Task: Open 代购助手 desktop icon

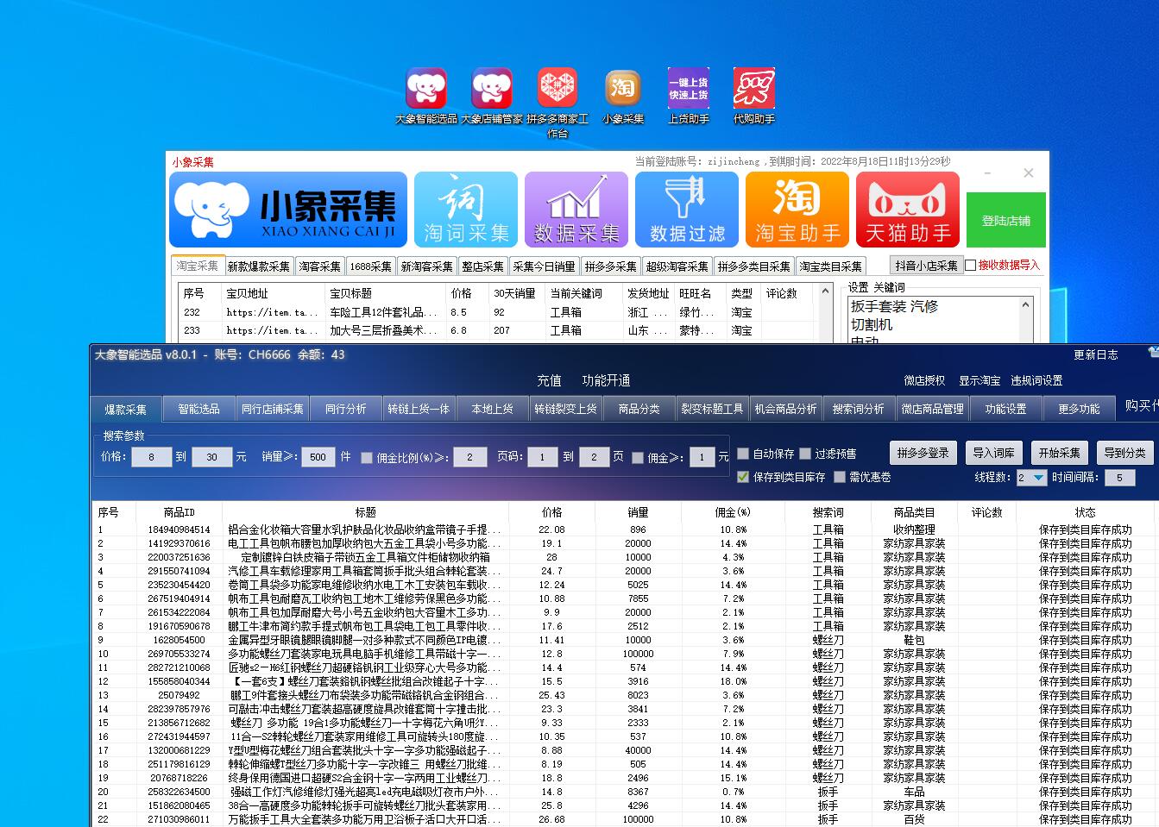Action: [754, 97]
